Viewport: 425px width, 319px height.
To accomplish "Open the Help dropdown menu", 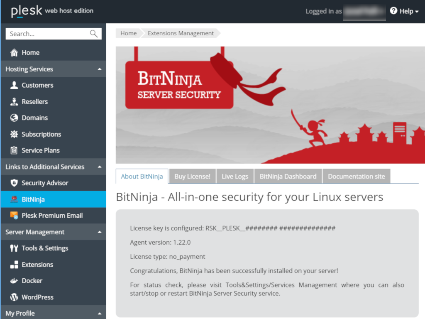I will (x=404, y=11).
